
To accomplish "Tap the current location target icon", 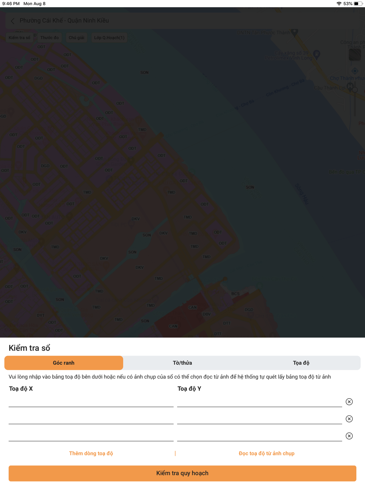I will [355, 71].
